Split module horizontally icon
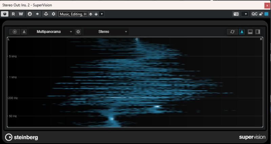This screenshot has height=144, width=271. point(250,32)
